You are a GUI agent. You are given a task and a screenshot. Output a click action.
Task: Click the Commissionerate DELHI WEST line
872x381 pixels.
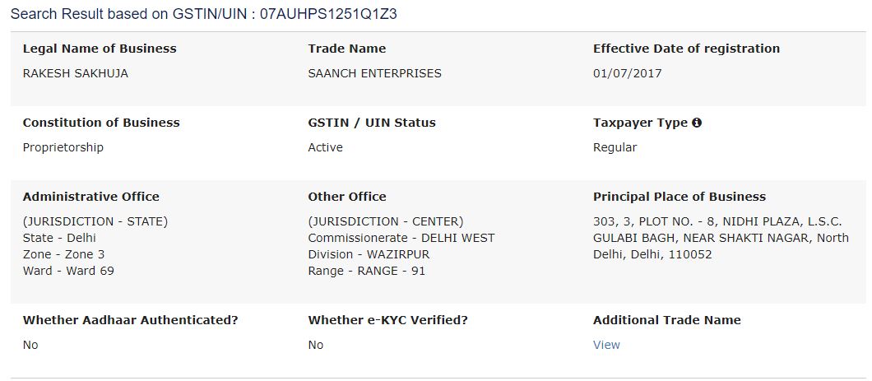[401, 238]
